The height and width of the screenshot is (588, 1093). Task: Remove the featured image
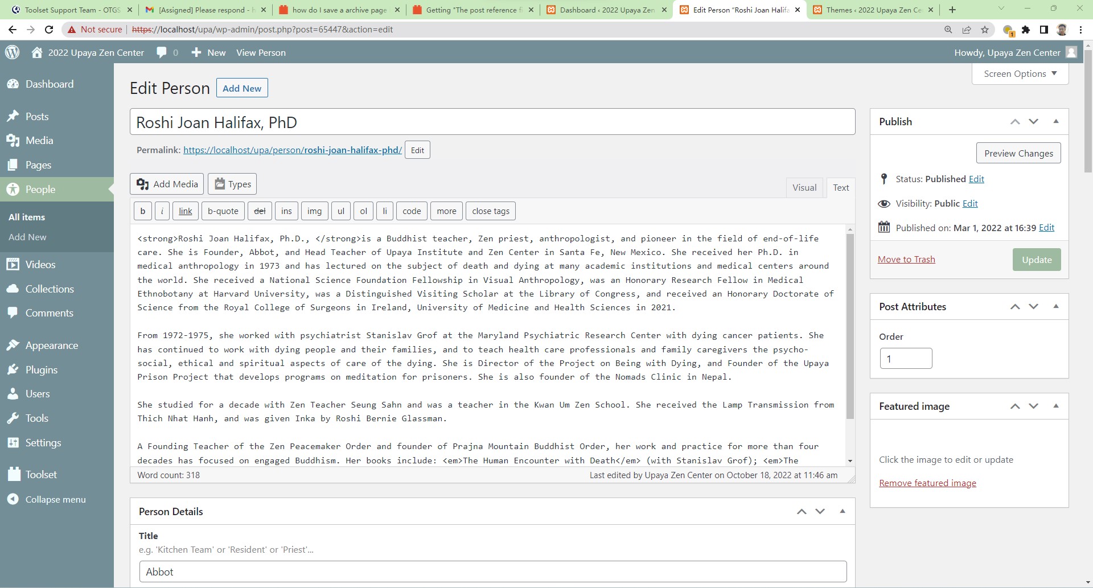tap(927, 483)
